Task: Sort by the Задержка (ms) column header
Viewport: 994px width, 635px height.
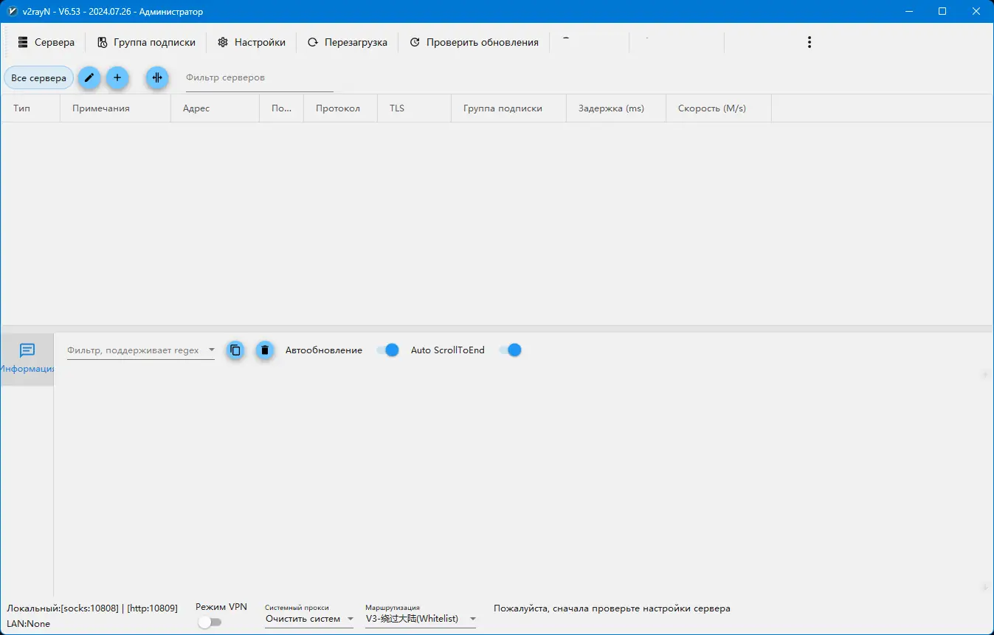Action: coord(616,108)
